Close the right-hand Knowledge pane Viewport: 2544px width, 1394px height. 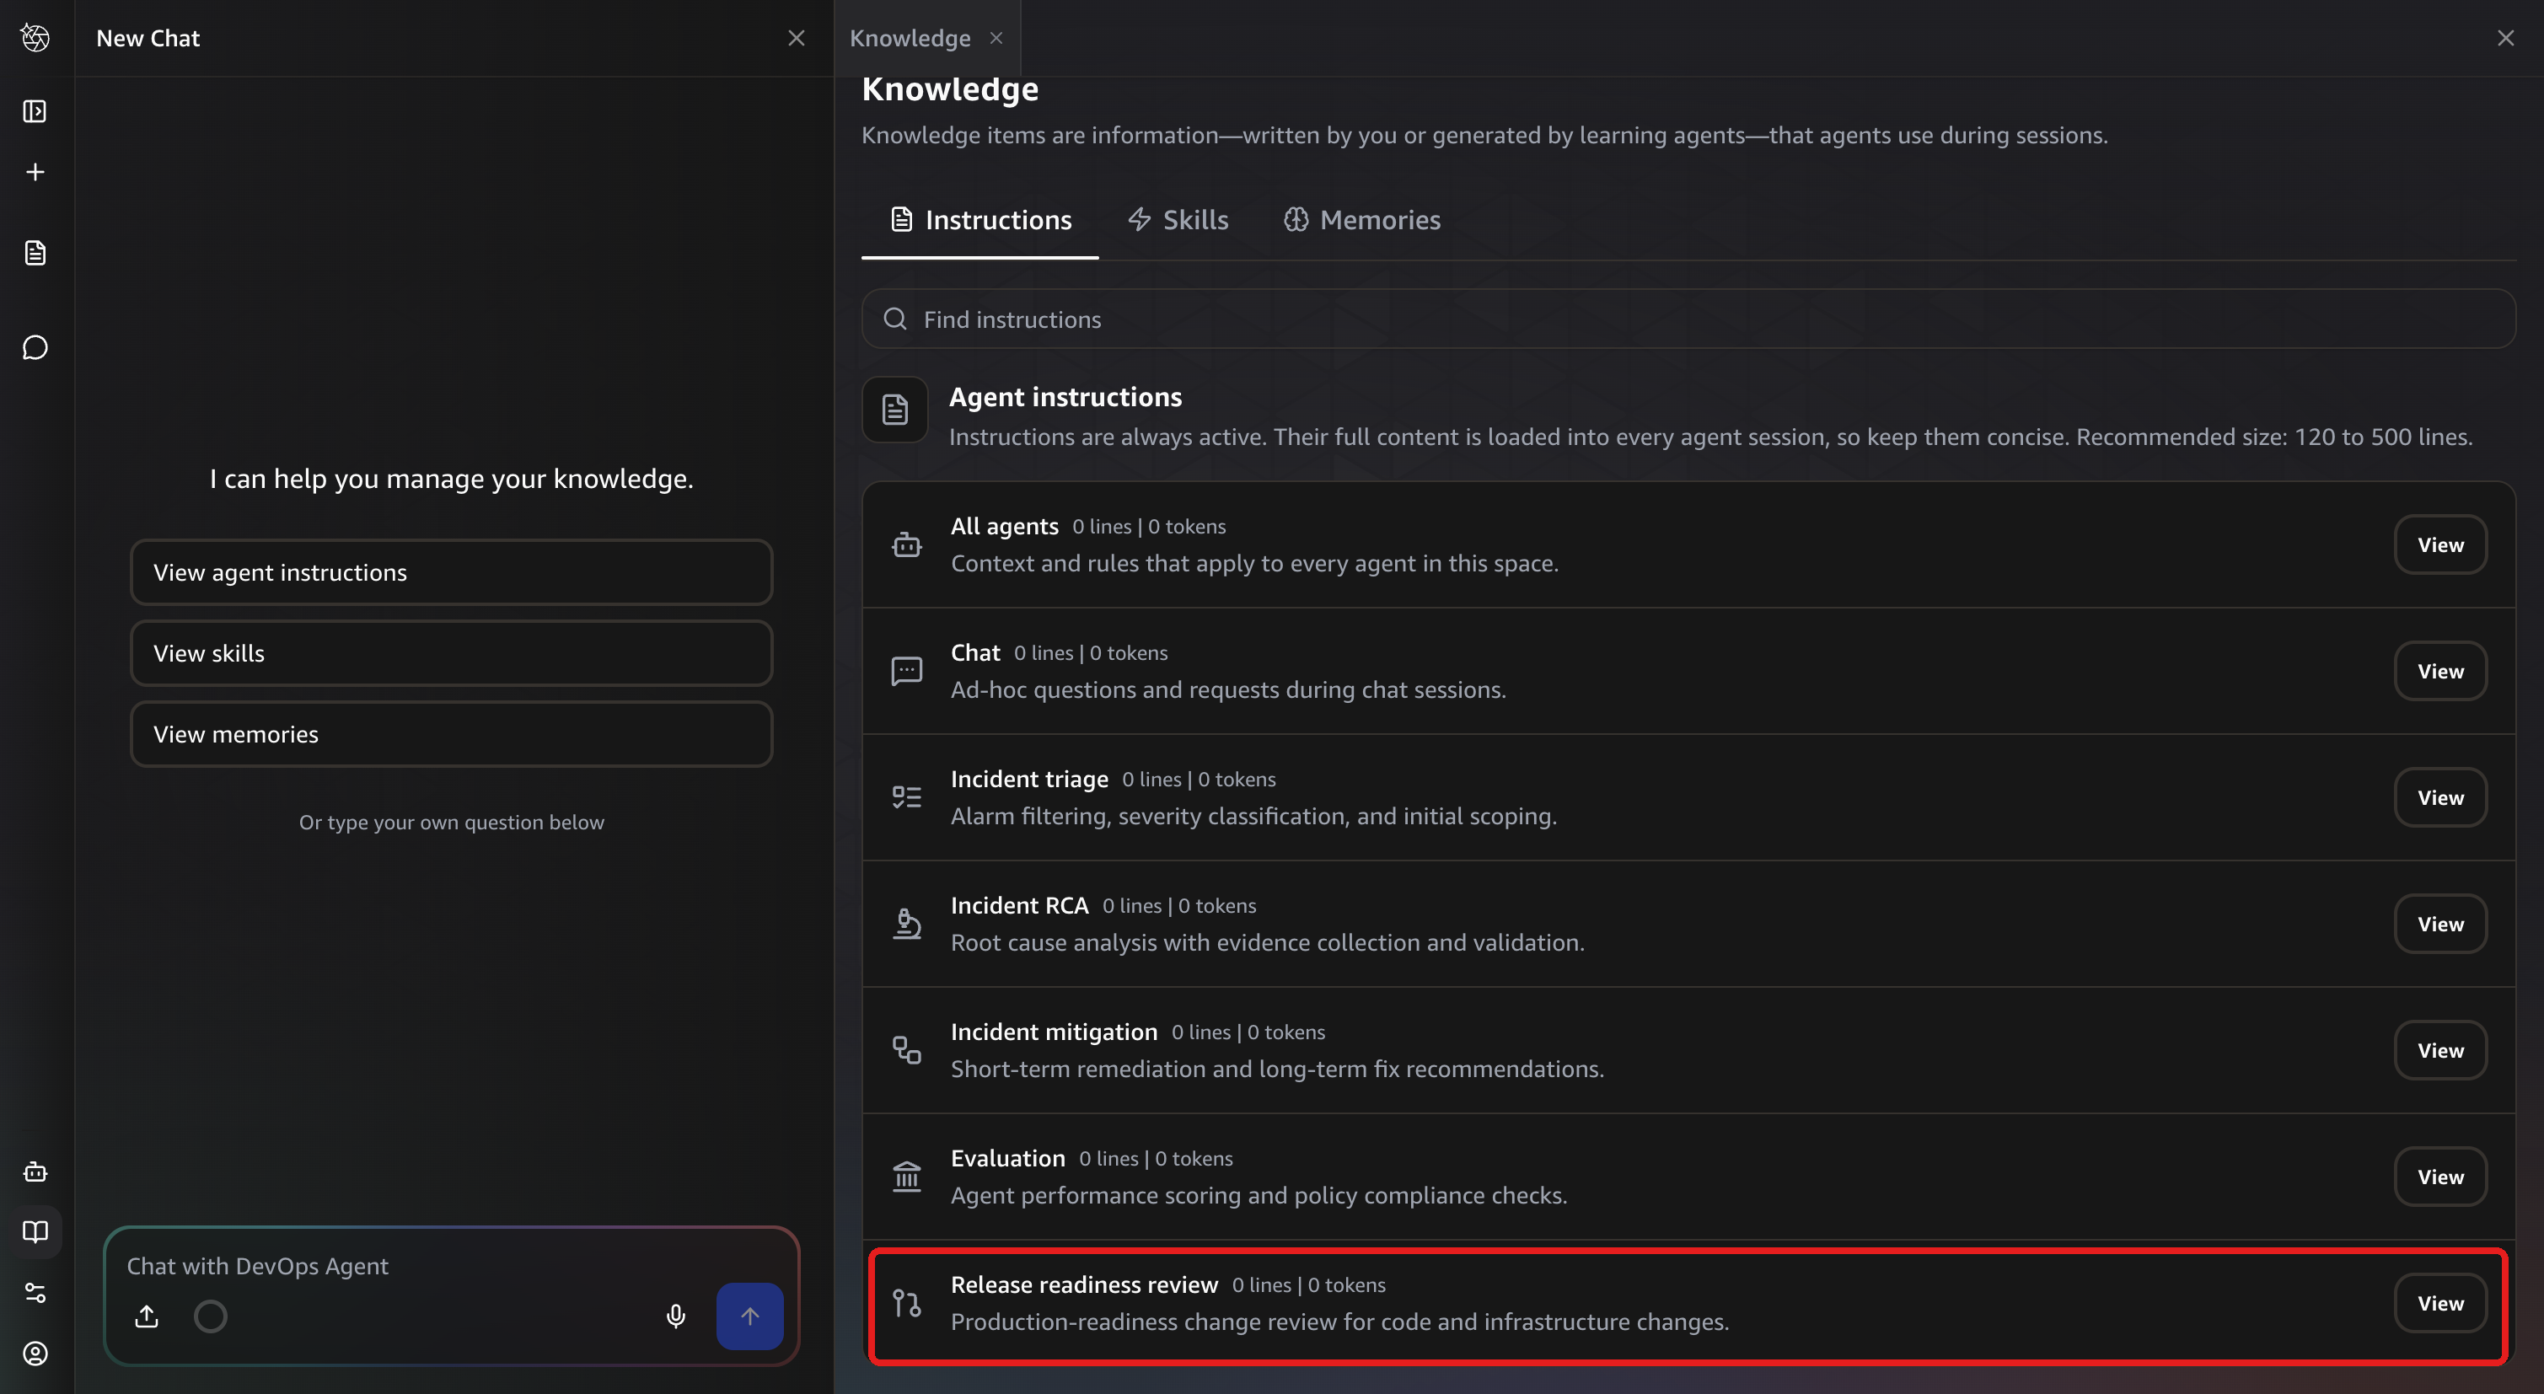2505,38
